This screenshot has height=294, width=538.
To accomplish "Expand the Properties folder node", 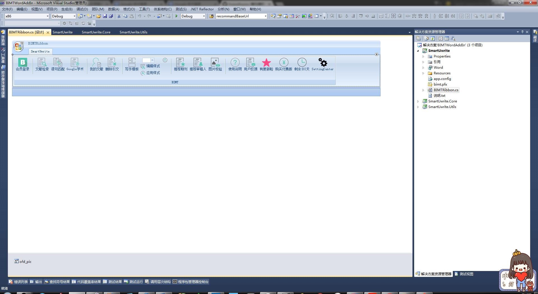I will pos(423,56).
